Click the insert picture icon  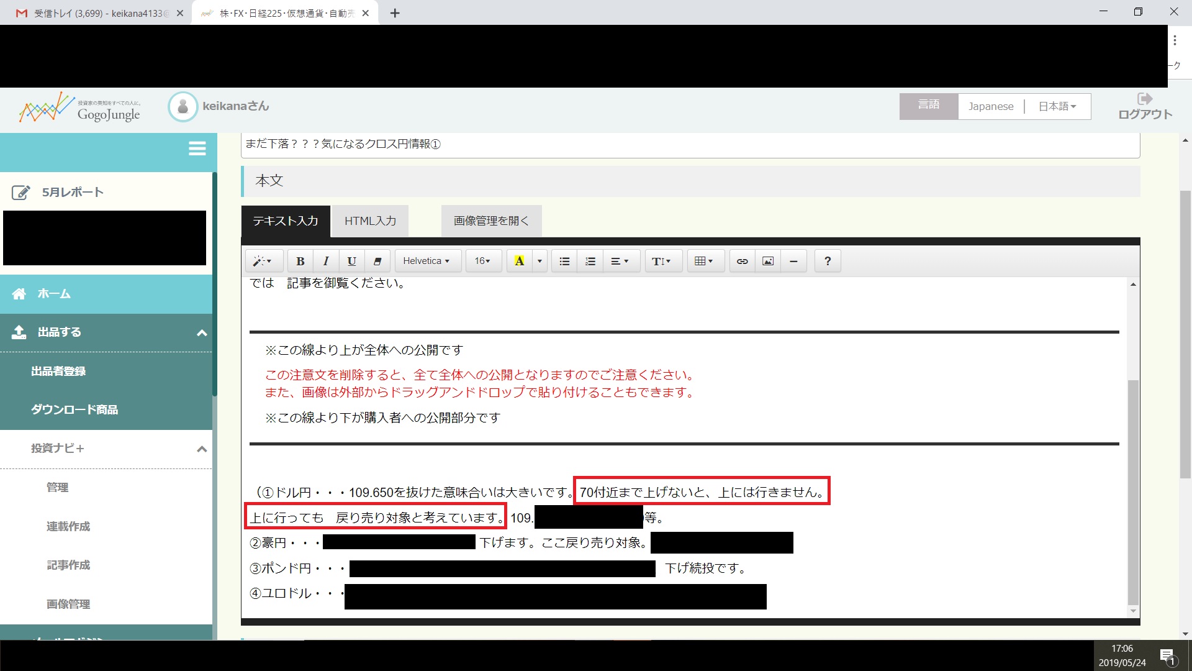(x=768, y=261)
